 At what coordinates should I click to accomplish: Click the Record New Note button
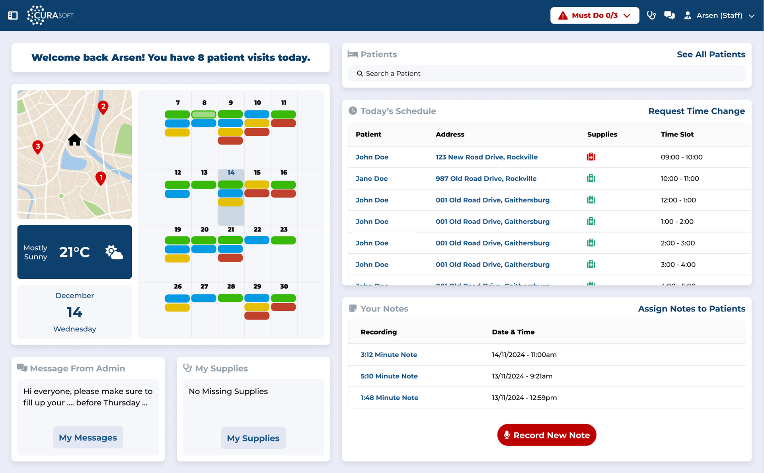tap(546, 435)
